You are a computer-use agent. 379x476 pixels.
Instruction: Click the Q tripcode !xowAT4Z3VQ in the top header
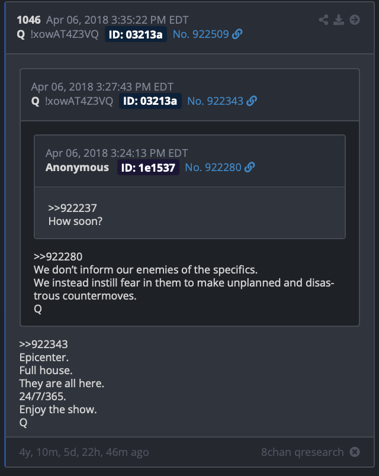(x=65, y=34)
